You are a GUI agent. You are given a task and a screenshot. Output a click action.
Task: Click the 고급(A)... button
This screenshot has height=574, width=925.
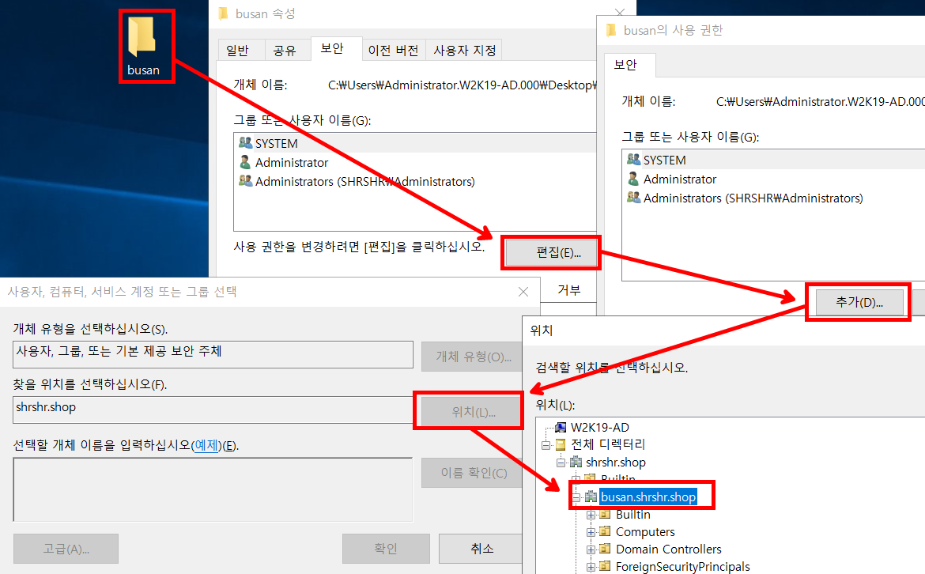tap(66, 549)
